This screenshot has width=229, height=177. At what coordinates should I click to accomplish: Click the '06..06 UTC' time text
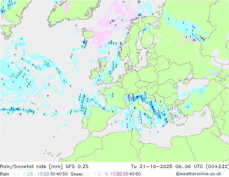(189, 166)
